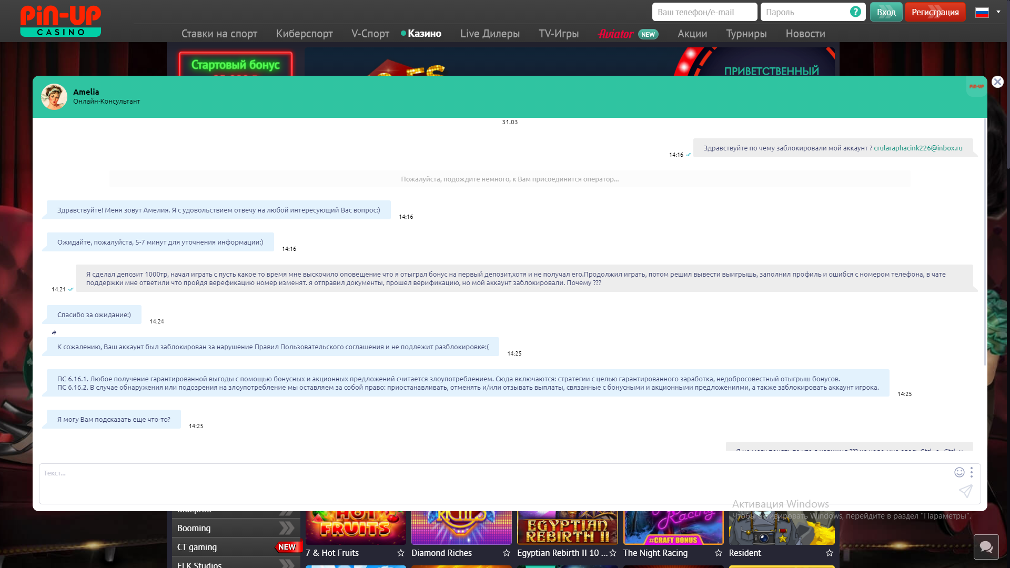Click the account blocked message at 14:25
1010x568 pixels.
pyautogui.click(x=273, y=347)
